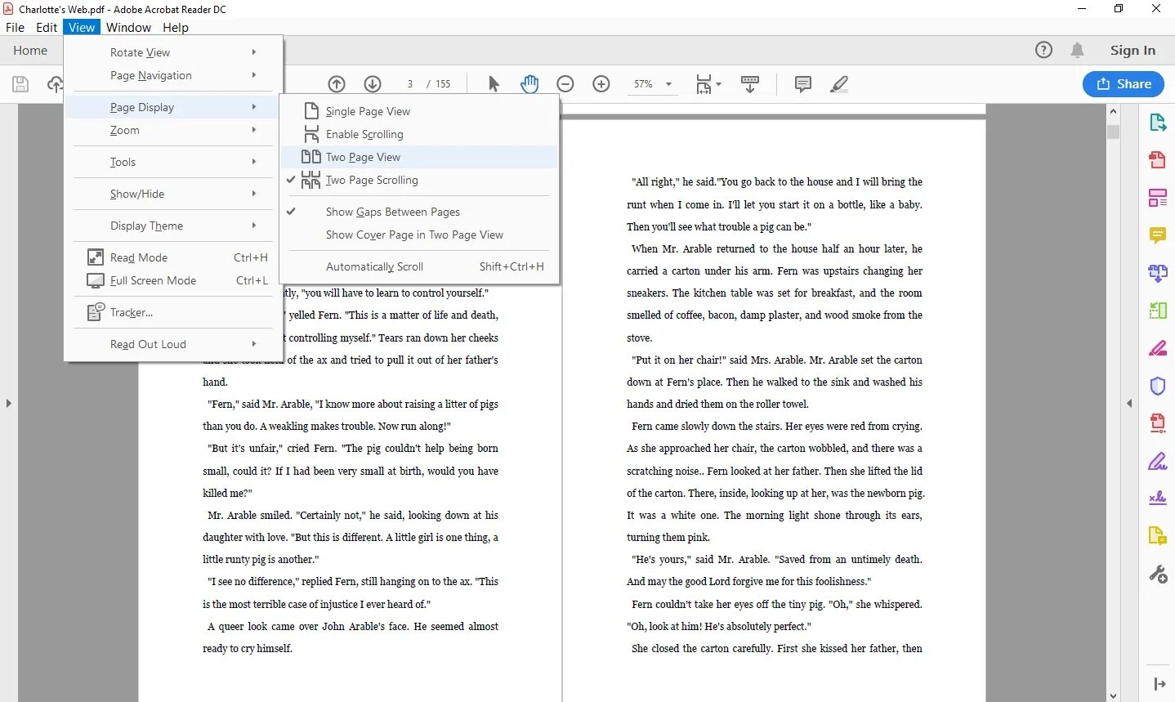1175x702 pixels.
Task: Open the Help question mark icon
Action: click(x=1043, y=50)
